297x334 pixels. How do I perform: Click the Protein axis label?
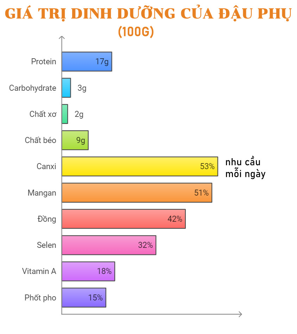[44, 62]
